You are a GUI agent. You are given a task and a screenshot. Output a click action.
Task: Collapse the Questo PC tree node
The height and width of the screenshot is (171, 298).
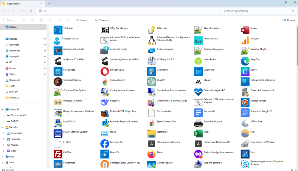coord(3,109)
